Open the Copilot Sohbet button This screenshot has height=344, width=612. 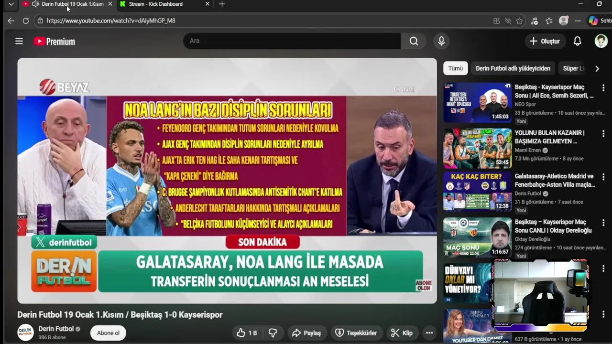[600, 21]
